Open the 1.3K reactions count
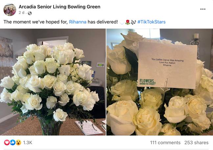 click(x=28, y=142)
